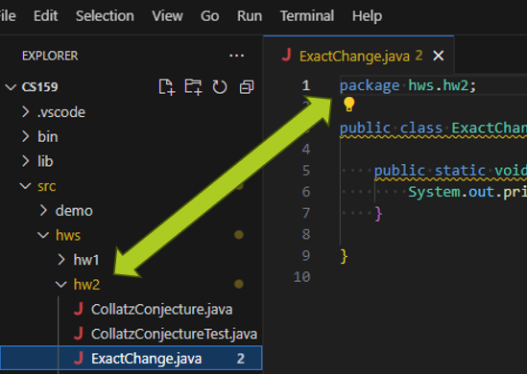527x374 pixels.
Task: Click the yellow closing brace on line 9
Action: pyautogui.click(x=344, y=256)
